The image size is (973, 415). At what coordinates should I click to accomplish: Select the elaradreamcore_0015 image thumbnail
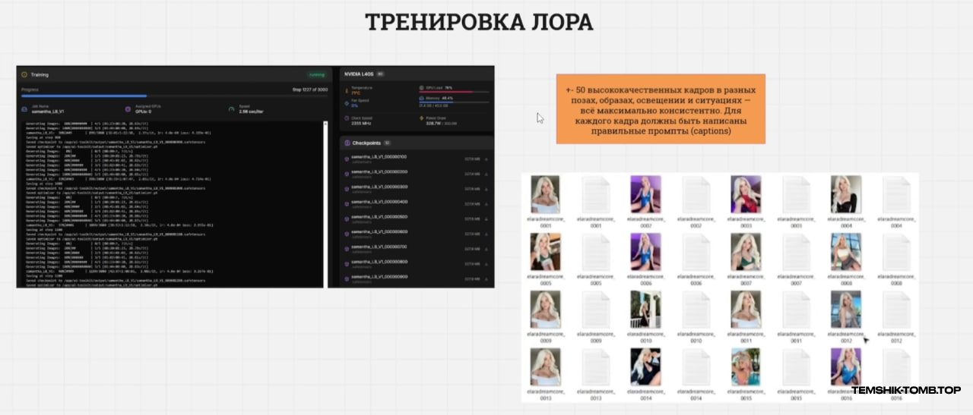[746, 366]
